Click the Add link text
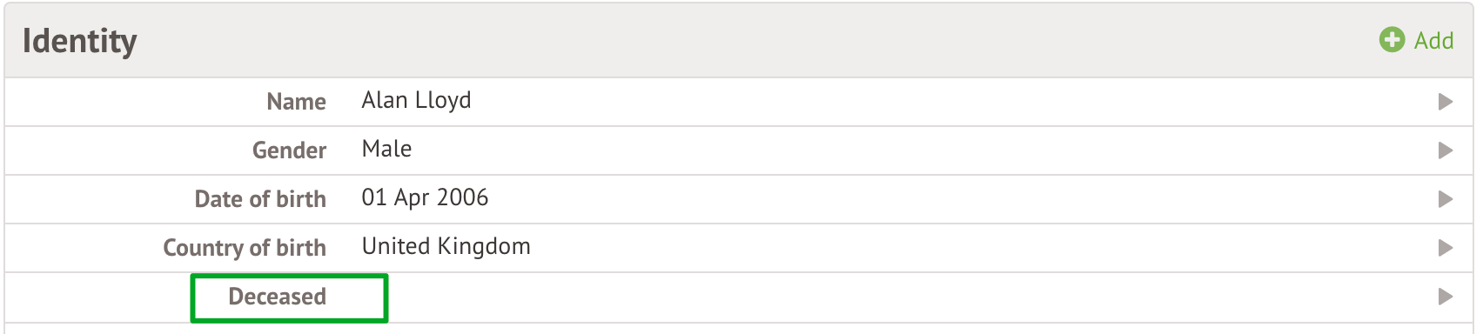Viewport: 1483px width, 334px height. pyautogui.click(x=1433, y=41)
